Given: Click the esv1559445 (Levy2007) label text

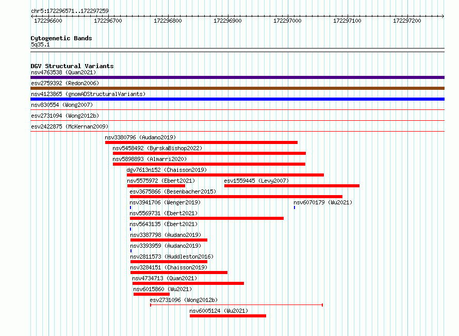Looking at the screenshot, I should point(256,181).
